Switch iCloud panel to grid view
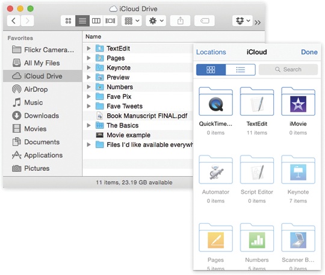This screenshot has width=325, height=275. coord(211,70)
